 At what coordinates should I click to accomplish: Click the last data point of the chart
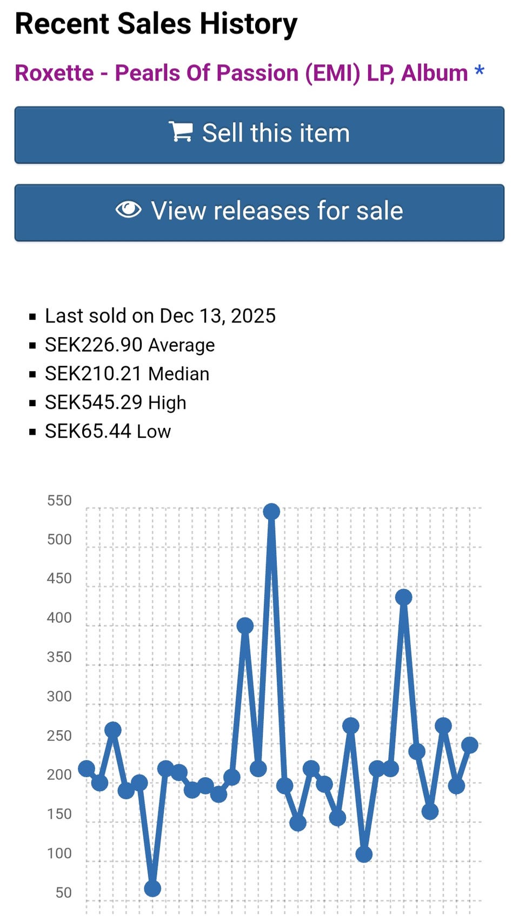pos(470,745)
